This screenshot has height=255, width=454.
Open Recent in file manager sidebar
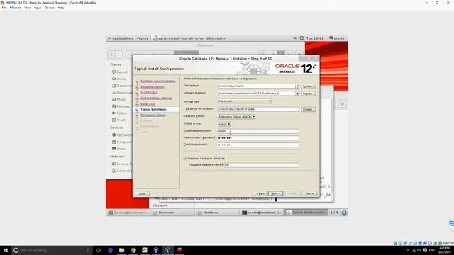pos(120,72)
